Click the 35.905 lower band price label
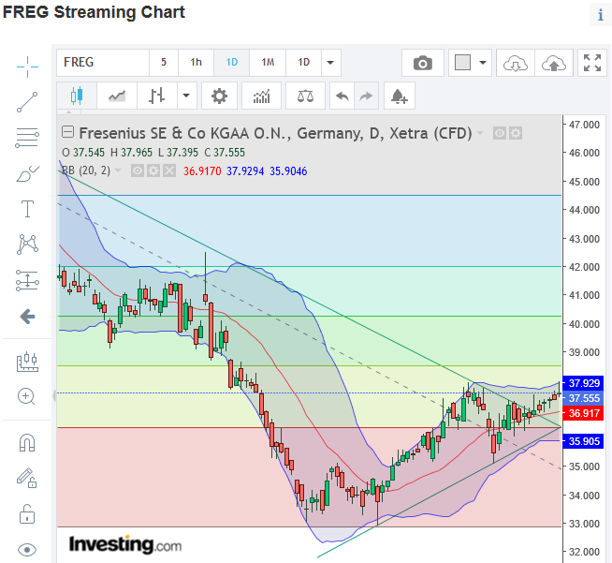This screenshot has width=612, height=563. [584, 441]
